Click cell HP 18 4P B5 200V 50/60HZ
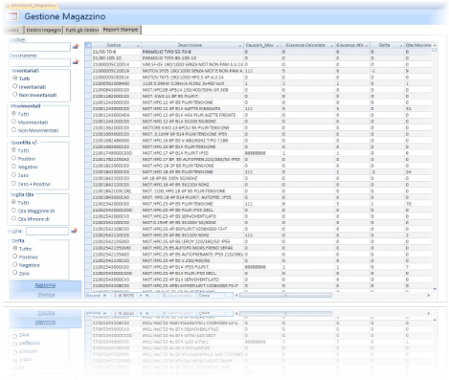 (192, 178)
